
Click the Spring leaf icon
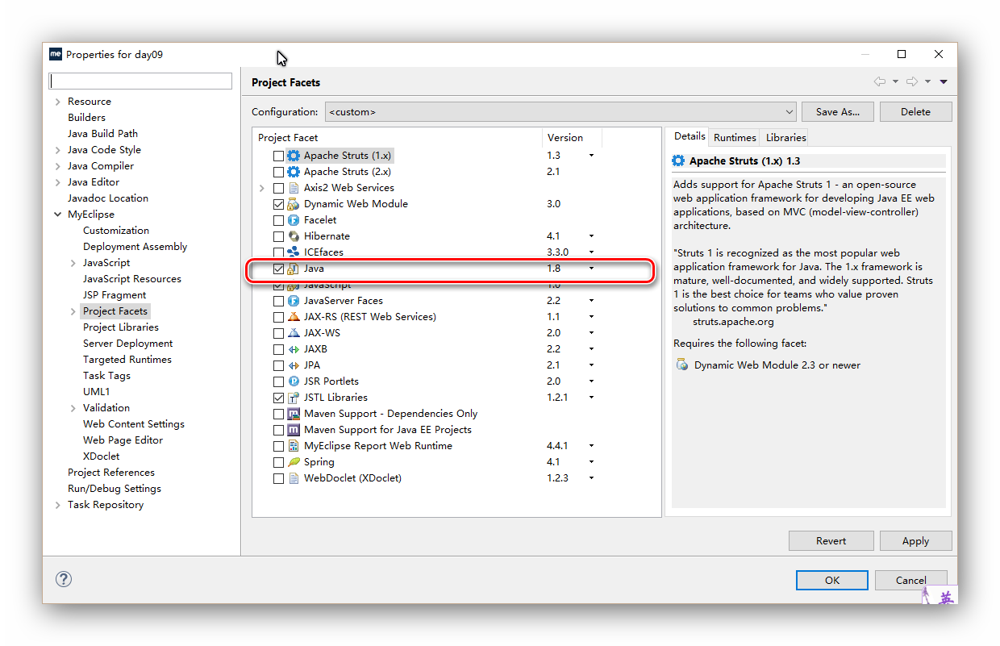click(x=294, y=462)
